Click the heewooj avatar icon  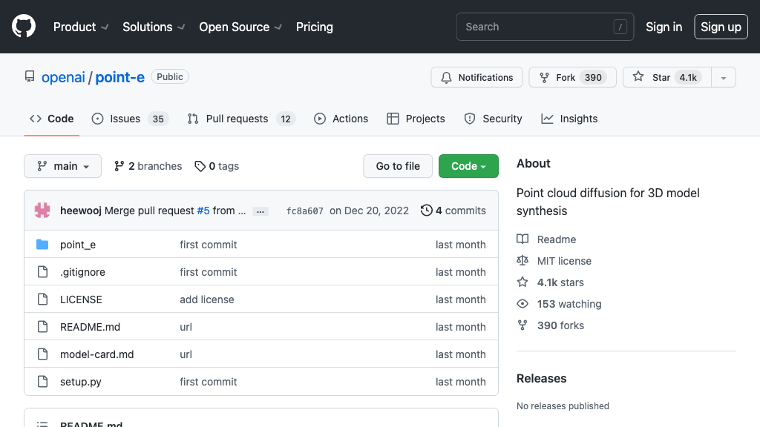[42, 211]
